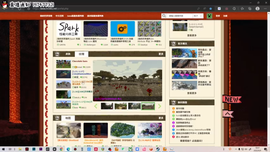Click the site lock icon in address bar
270x152 pixels.
point(29,9)
